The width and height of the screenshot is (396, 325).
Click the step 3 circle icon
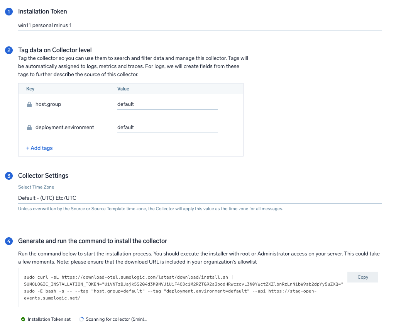click(8, 176)
